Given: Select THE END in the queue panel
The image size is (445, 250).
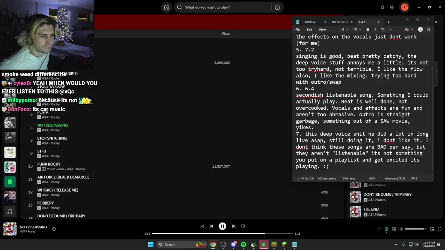Looking at the screenshot, I should 371,209.
